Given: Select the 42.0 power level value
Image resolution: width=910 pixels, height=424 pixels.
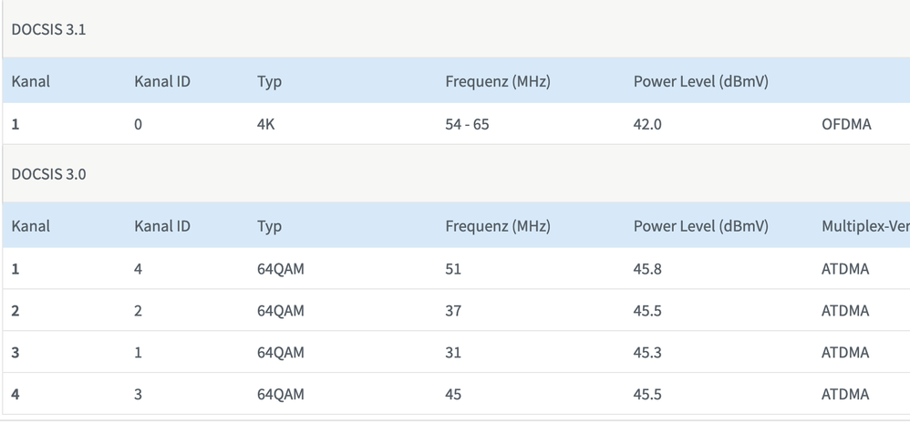Looking at the screenshot, I should click(647, 124).
